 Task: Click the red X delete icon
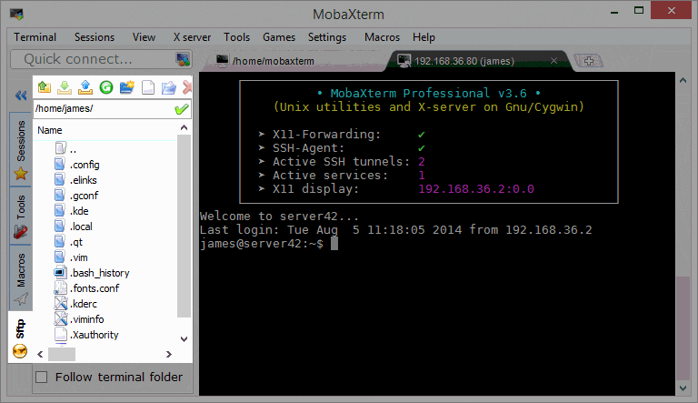pos(187,87)
